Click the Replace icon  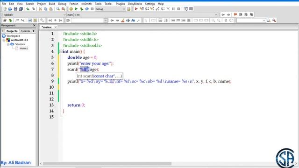63,9
